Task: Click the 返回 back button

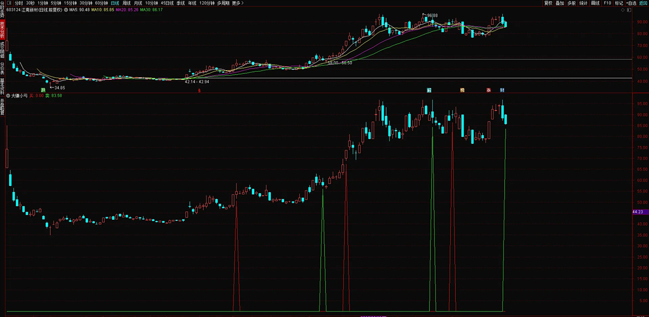Action: 643,3
